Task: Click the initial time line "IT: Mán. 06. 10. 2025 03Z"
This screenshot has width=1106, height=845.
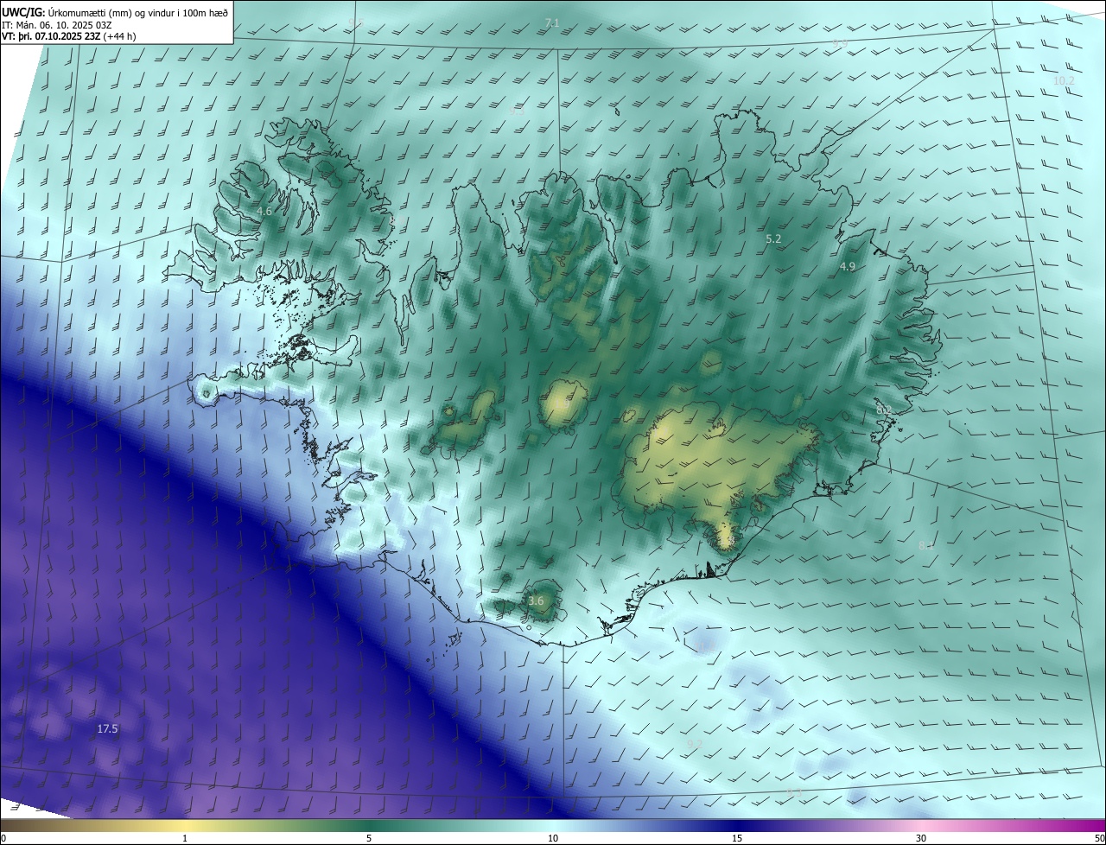Action: pos(59,25)
